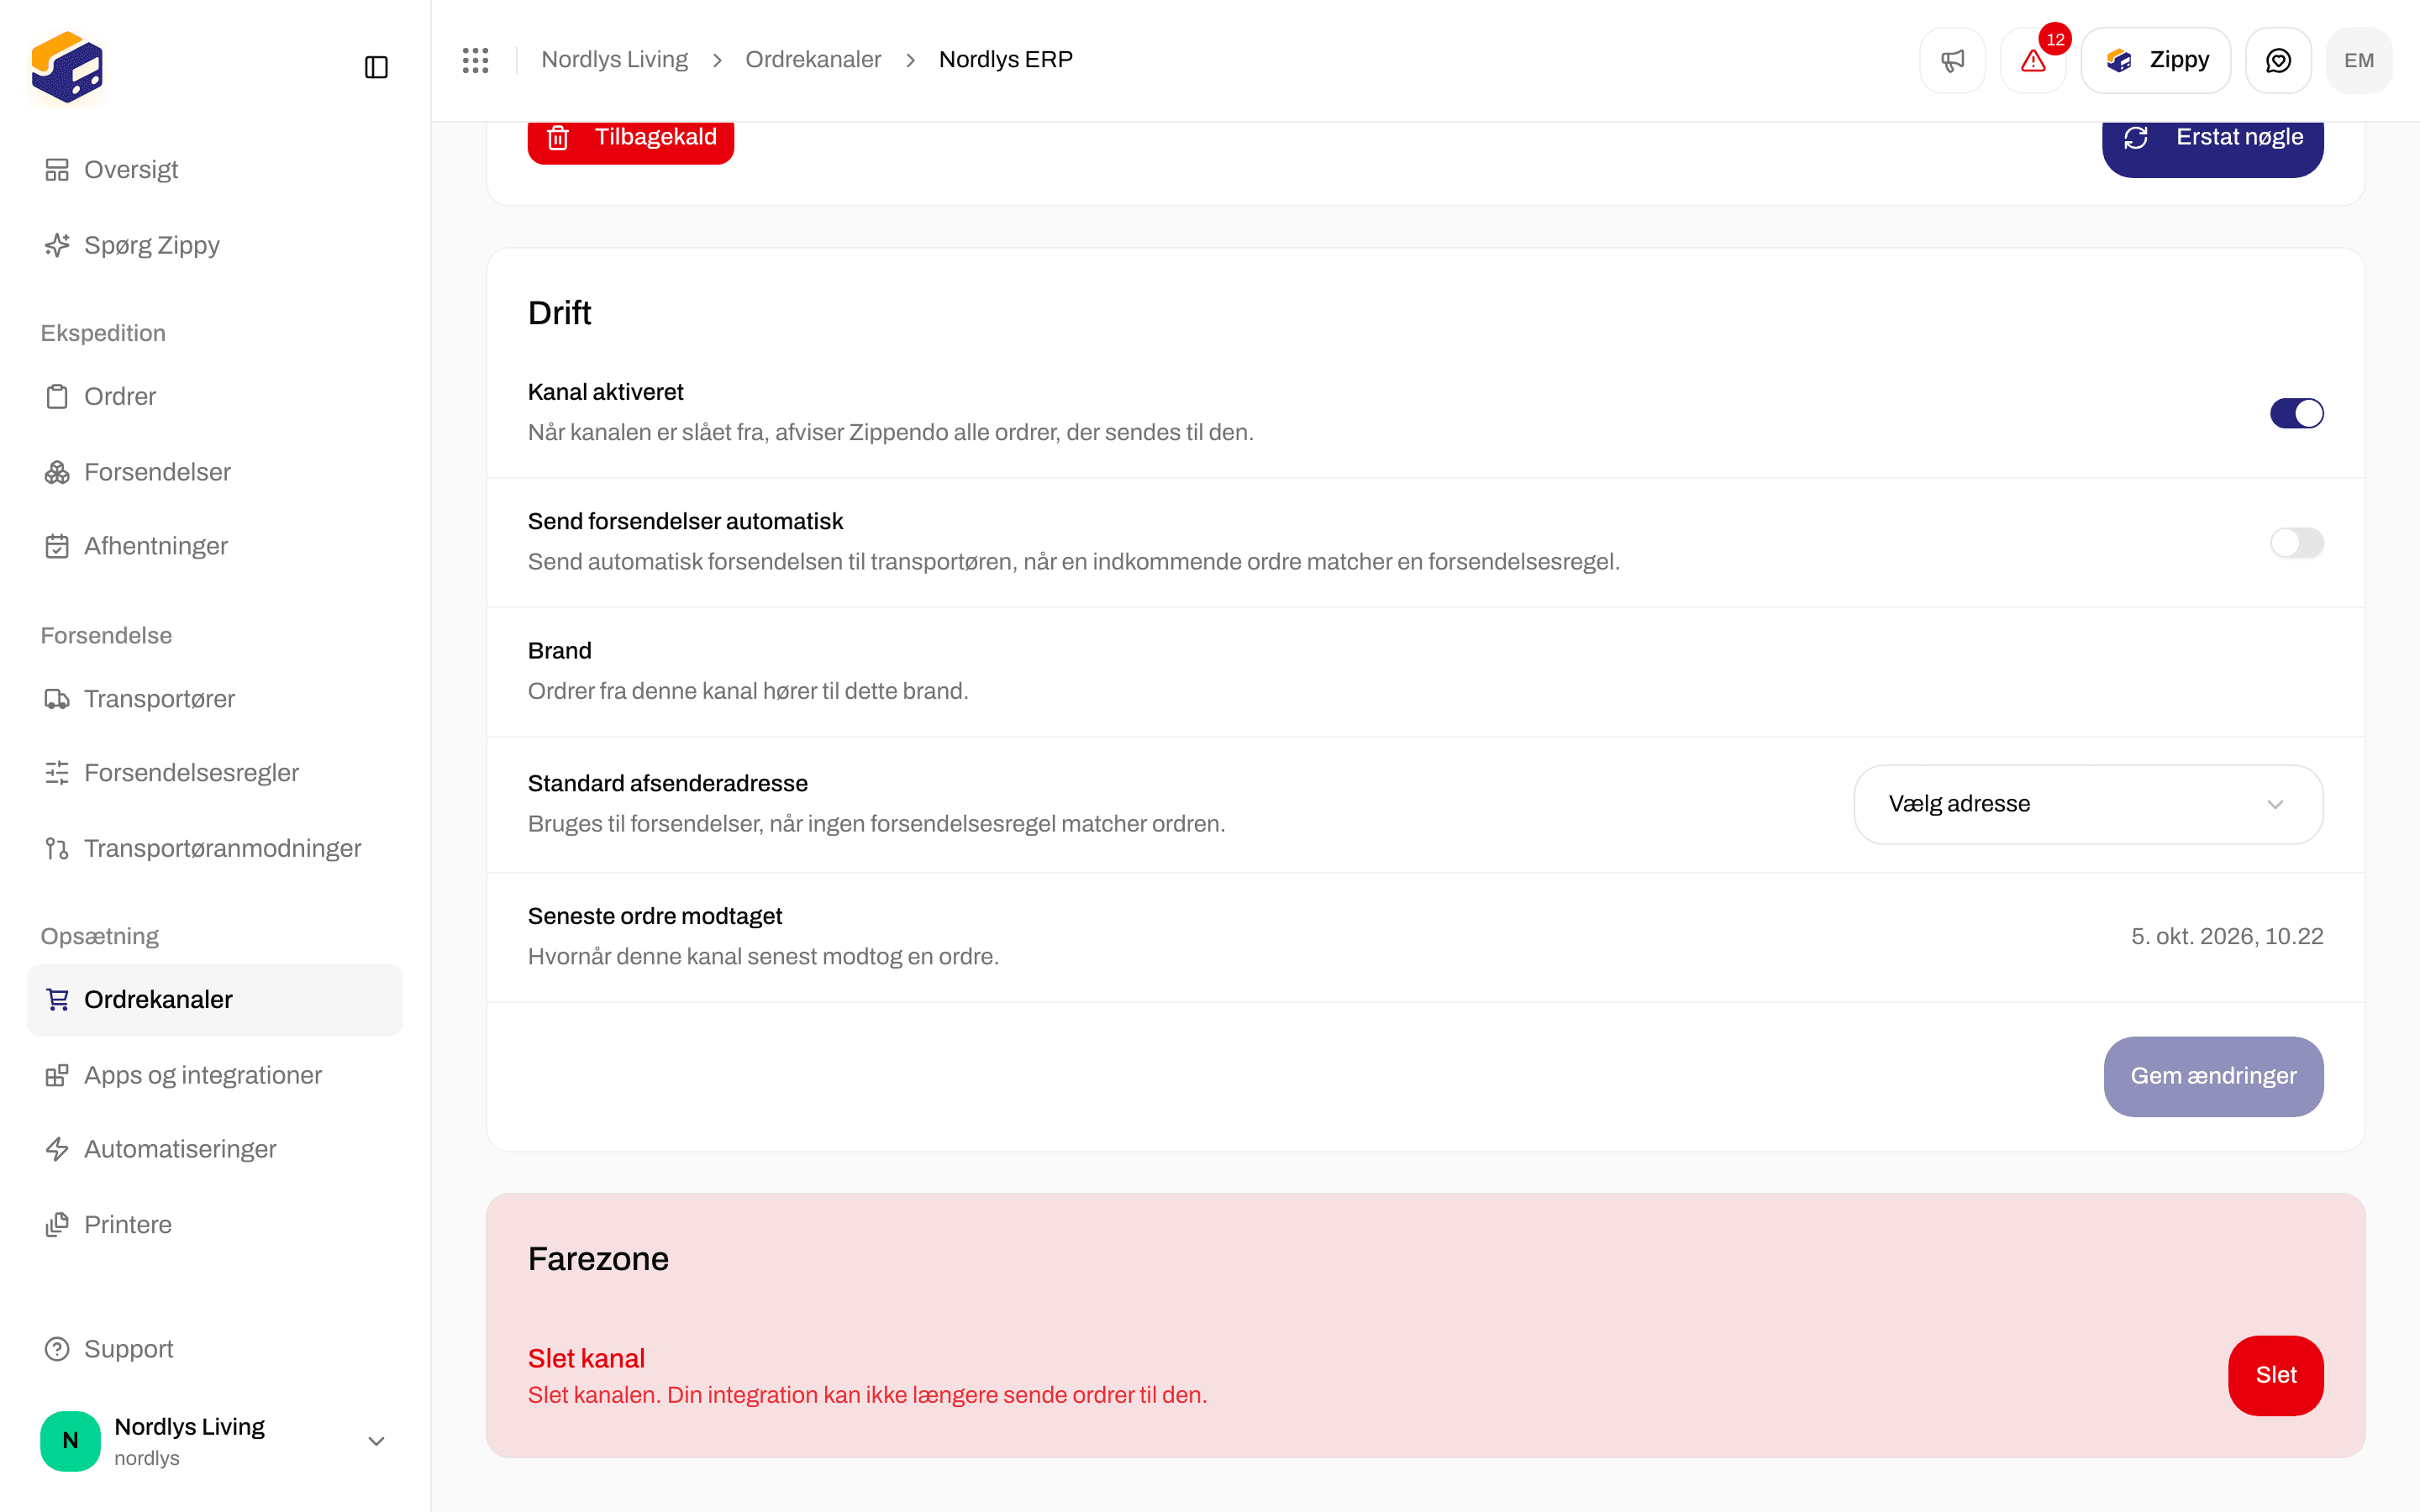Viewport: 2420px width, 1512px height.
Task: Click the Printere icon in sidebar
Action: point(57,1224)
